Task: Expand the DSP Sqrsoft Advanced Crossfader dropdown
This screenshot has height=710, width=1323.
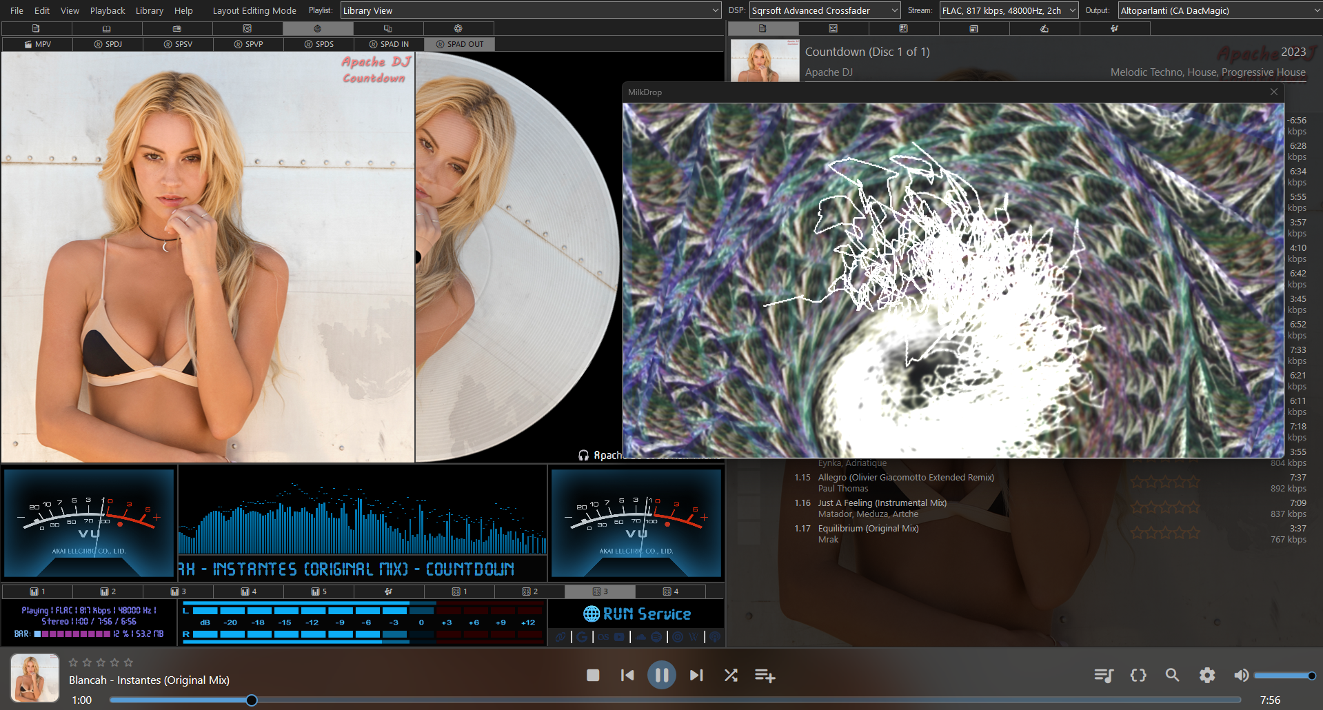Action: click(x=825, y=10)
